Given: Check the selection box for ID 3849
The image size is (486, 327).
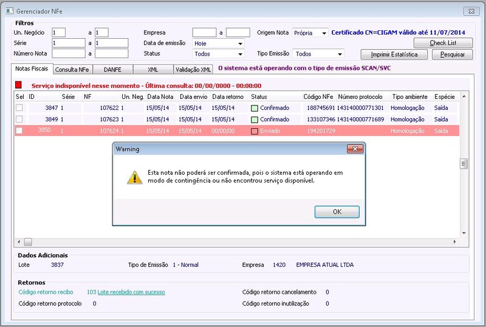Looking at the screenshot, I should [x=19, y=119].
